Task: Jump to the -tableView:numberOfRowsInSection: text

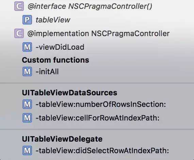Action: click(101, 104)
